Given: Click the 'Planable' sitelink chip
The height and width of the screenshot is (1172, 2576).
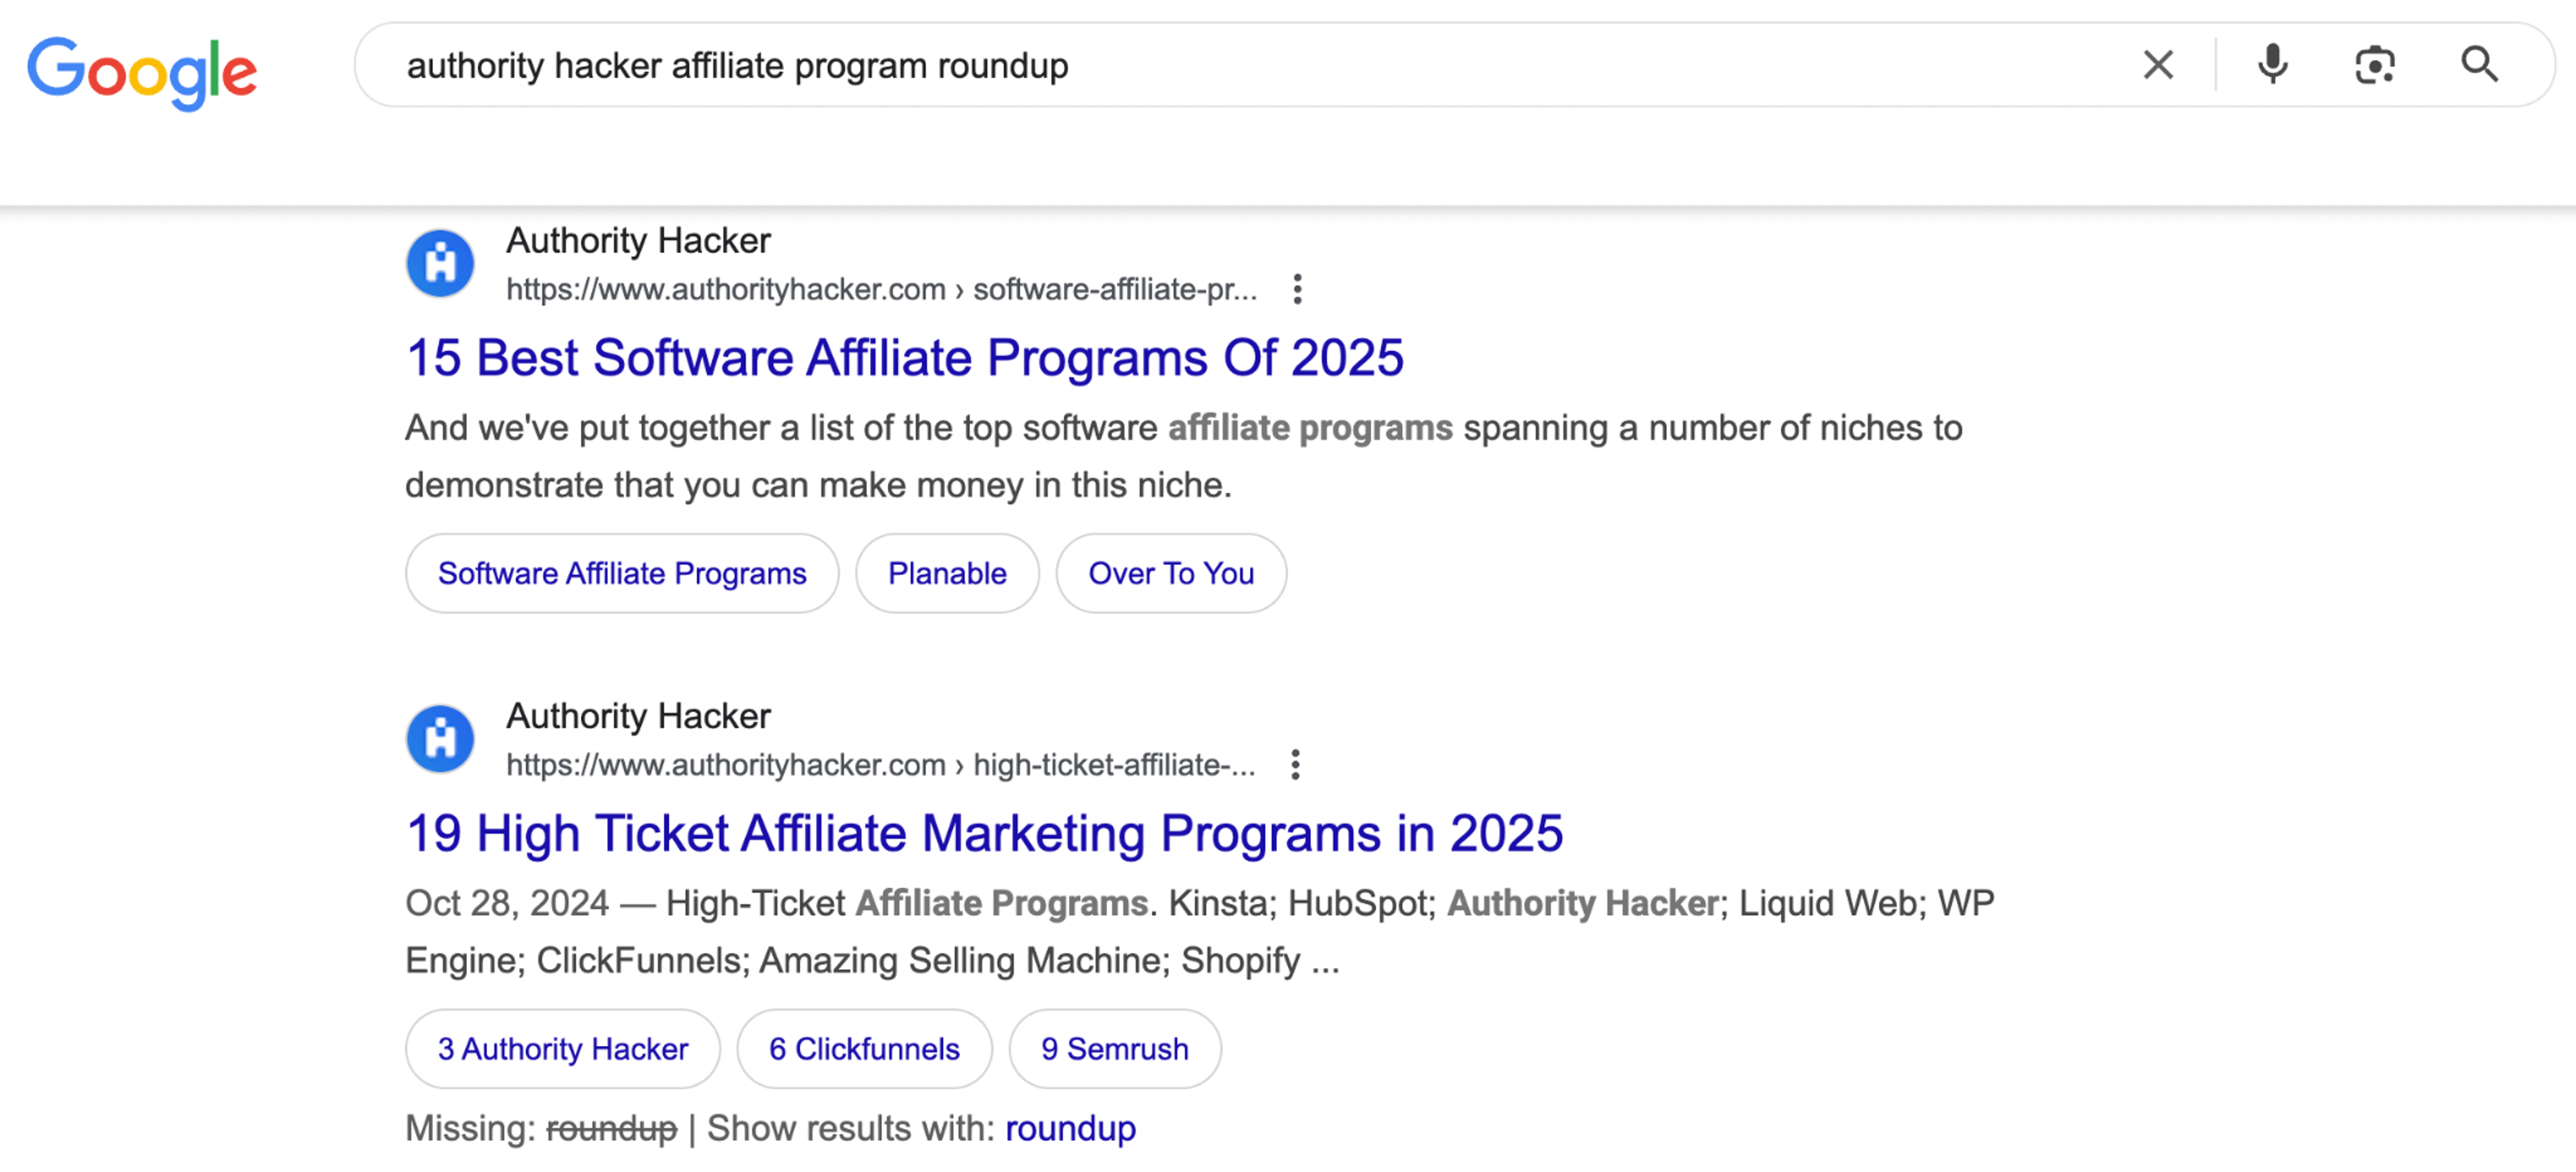Looking at the screenshot, I should (x=947, y=573).
